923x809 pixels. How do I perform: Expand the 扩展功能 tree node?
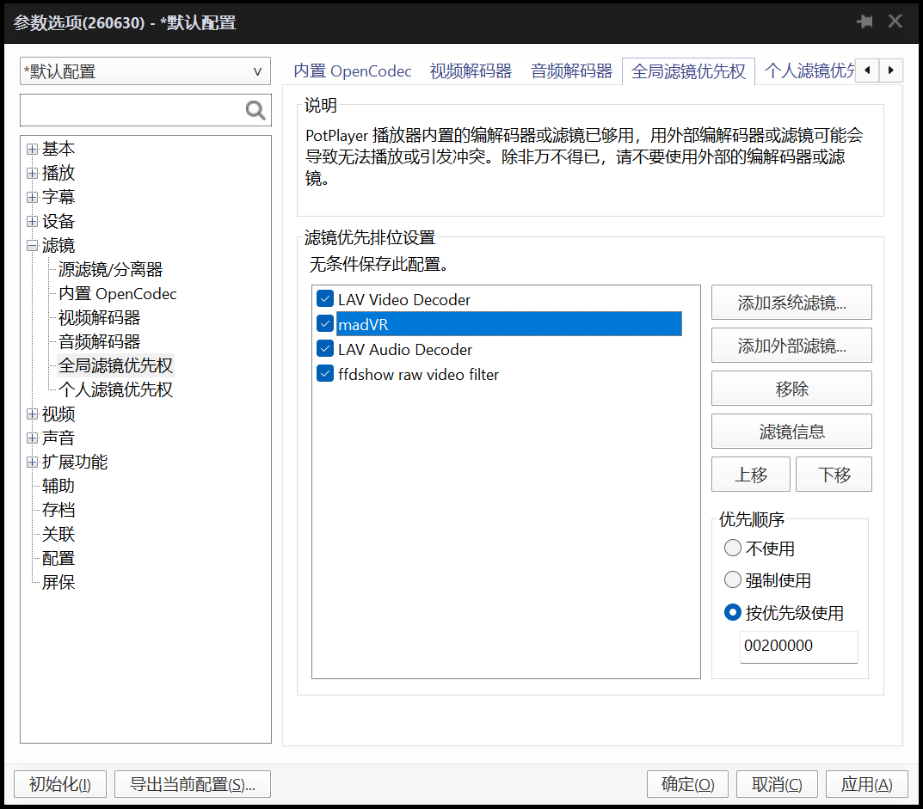(33, 462)
